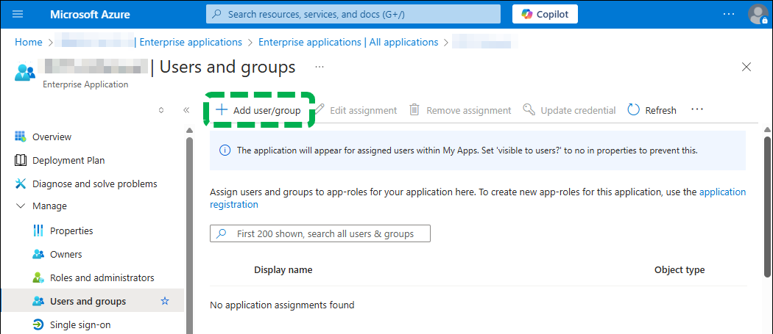Click the users & groups search field

pos(324,233)
